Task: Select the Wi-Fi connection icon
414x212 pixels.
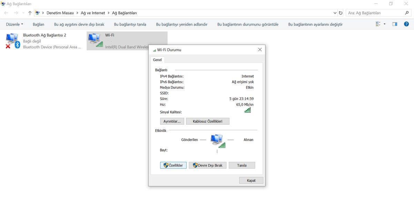Action: tap(95, 39)
